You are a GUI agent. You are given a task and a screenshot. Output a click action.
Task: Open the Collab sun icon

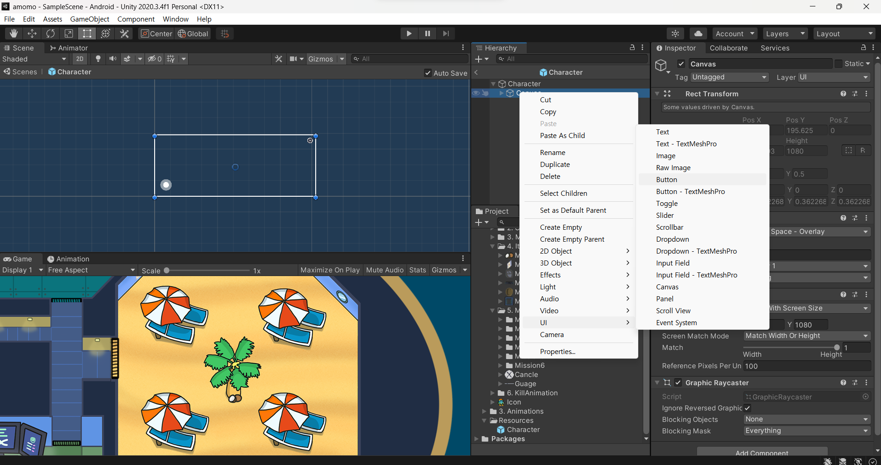pos(675,33)
